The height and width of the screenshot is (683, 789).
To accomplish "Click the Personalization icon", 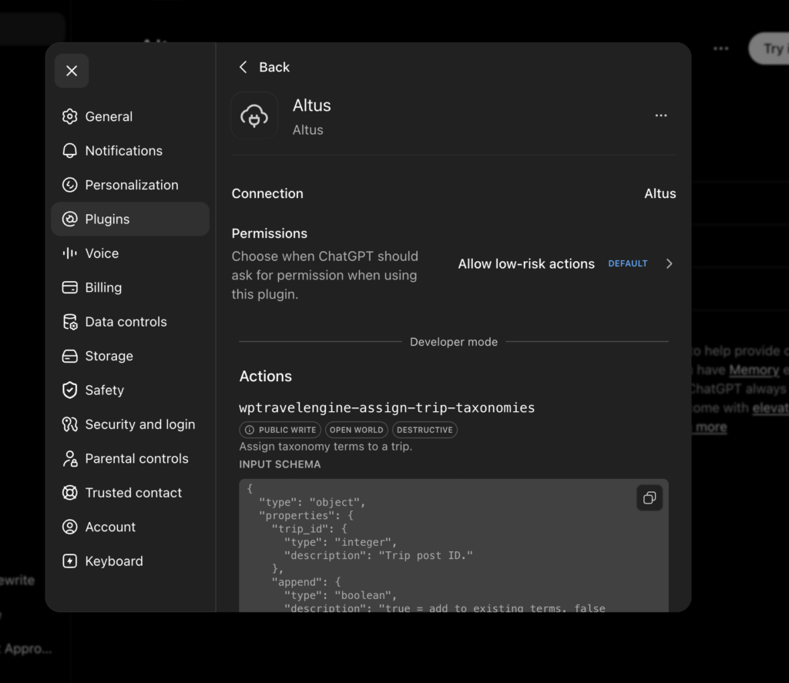I will [x=69, y=185].
